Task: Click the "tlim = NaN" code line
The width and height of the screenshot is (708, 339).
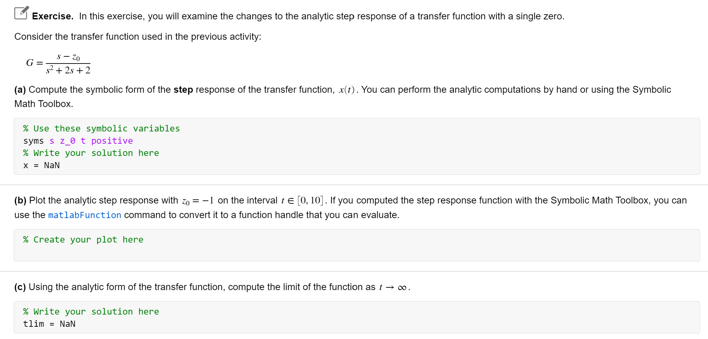Action: pos(49,324)
